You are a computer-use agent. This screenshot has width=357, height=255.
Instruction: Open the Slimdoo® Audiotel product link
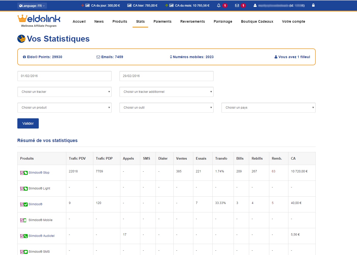(42, 236)
